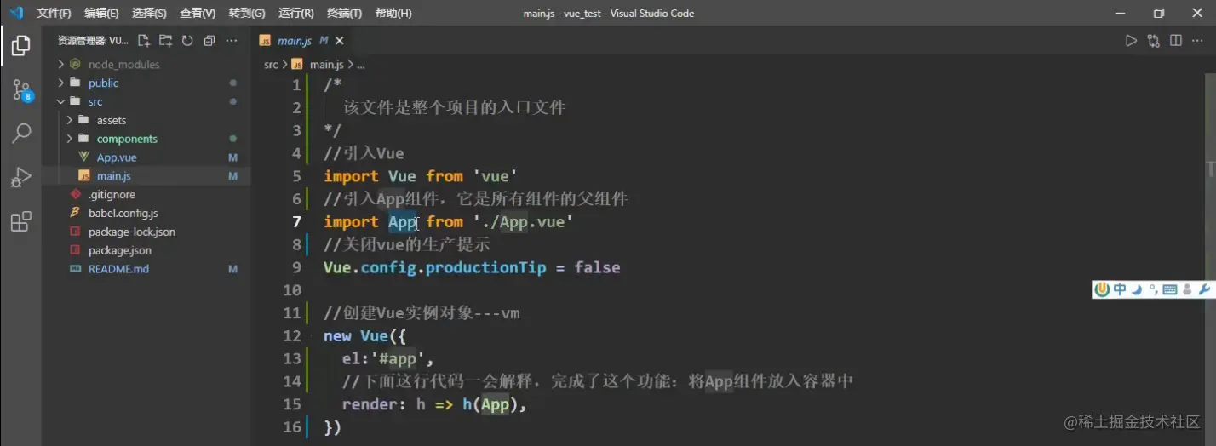Click the comment "//引入Vue"

pos(364,153)
